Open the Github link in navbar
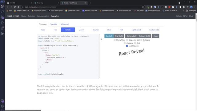Image resolution: width=197 pixels, height=111 pixels. 179,16
